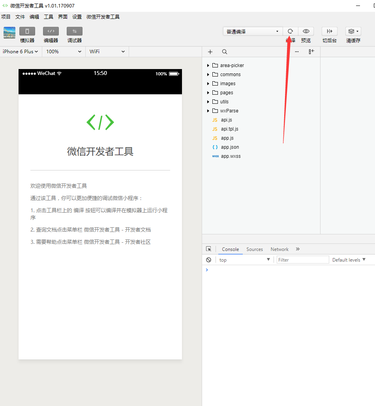Switch to the Network tab
The height and width of the screenshot is (406, 375).
(279, 249)
